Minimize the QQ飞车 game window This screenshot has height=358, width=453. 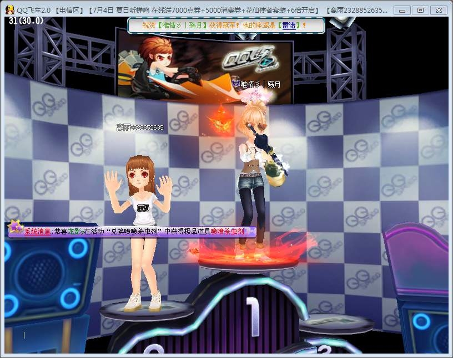coord(402,11)
